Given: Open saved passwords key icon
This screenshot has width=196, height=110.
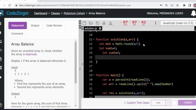Looking at the screenshot, I should pos(161,5).
